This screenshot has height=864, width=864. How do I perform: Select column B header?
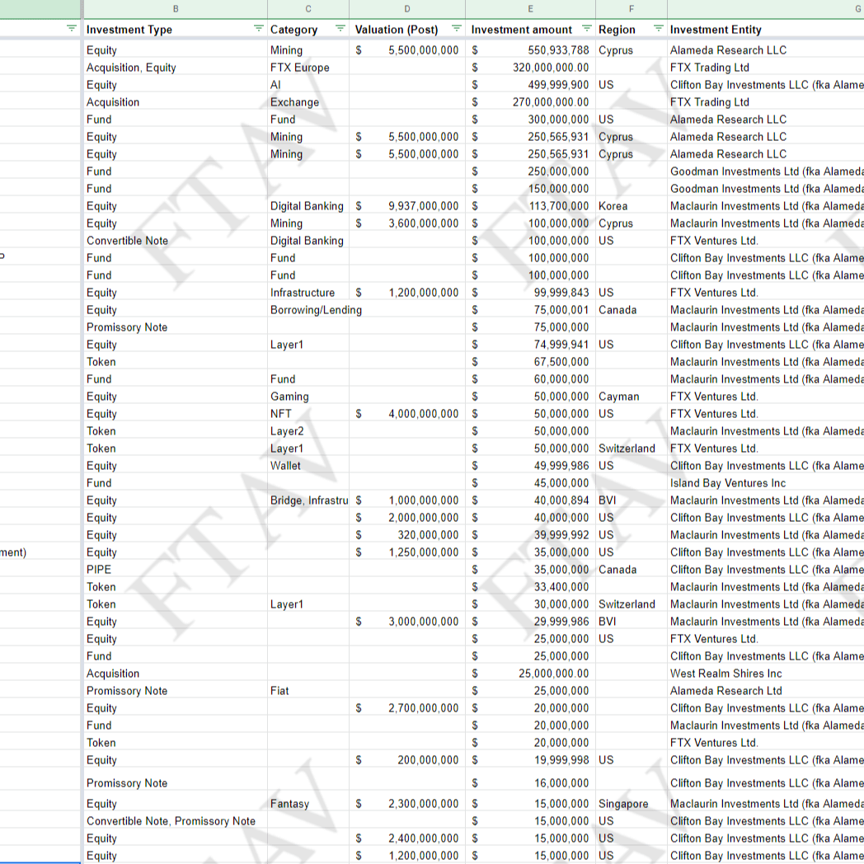pos(175,8)
